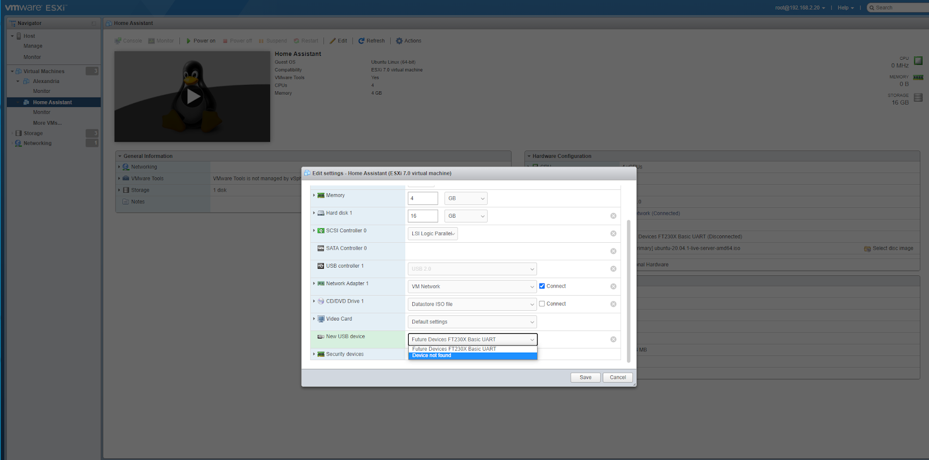The height and width of the screenshot is (460, 929).
Task: Open the Datastore ISO file dropdown
Action: 472,304
